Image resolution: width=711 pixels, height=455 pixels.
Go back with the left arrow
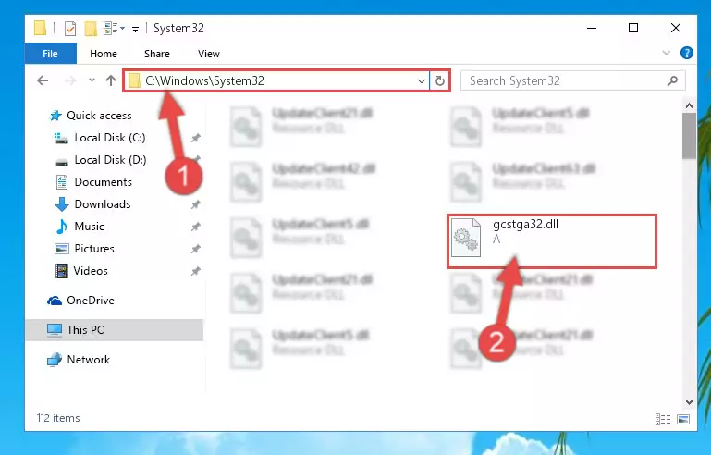[x=43, y=80]
